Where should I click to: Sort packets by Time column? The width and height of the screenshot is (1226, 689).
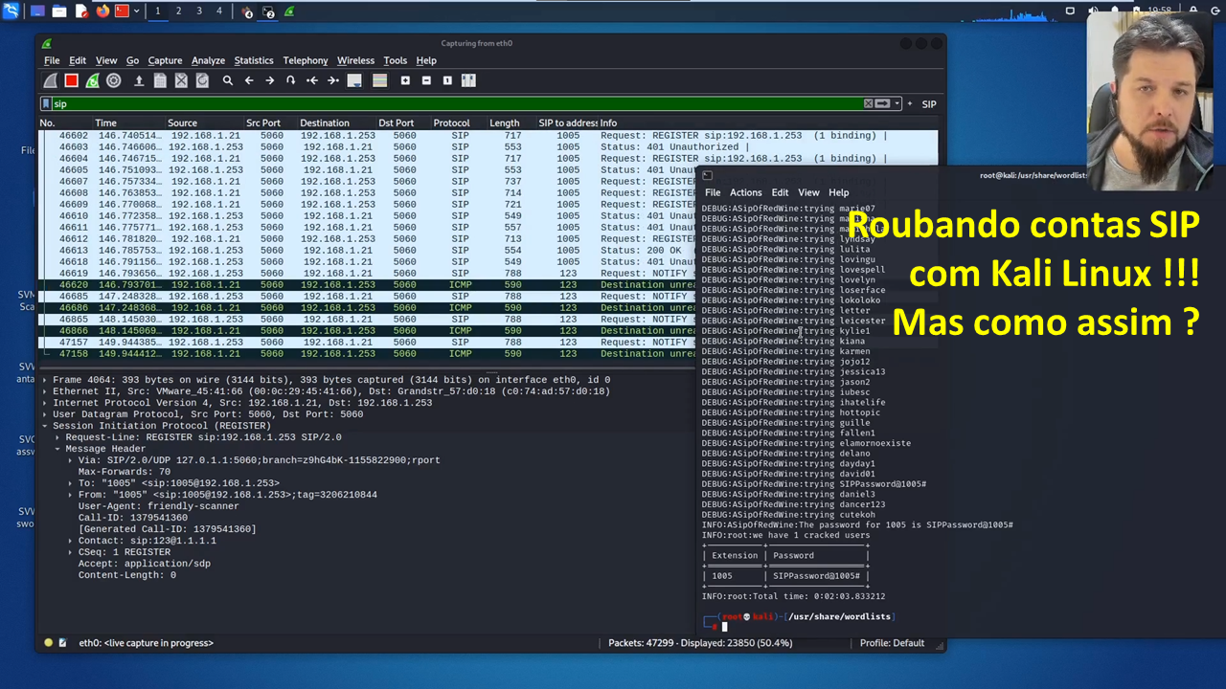click(105, 122)
